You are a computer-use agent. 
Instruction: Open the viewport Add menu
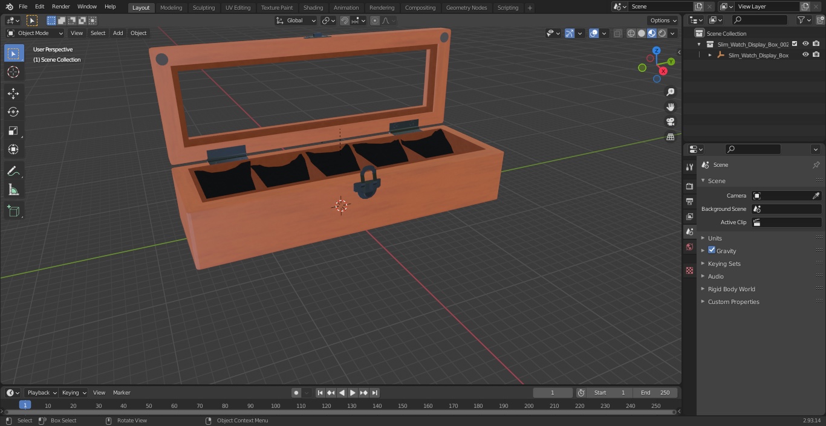pyautogui.click(x=118, y=33)
